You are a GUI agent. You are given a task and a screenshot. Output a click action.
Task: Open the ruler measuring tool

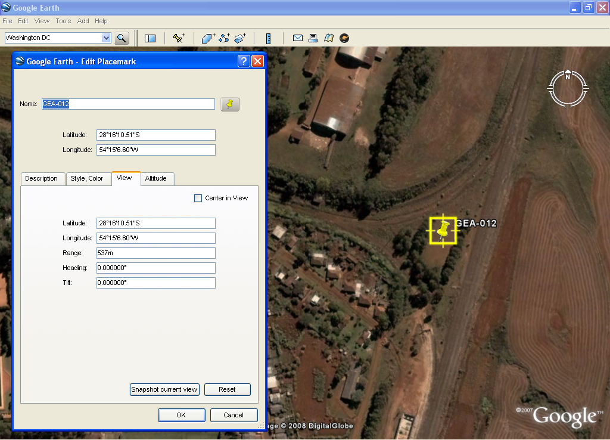pyautogui.click(x=268, y=38)
